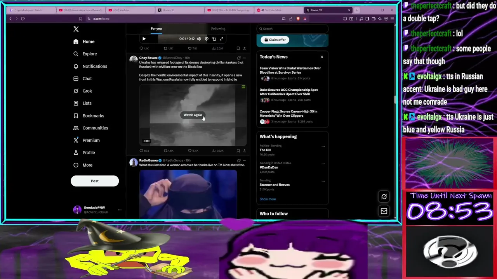Open the floating Messages envelope button
Viewport: 497px width, 279px height.
(384, 211)
